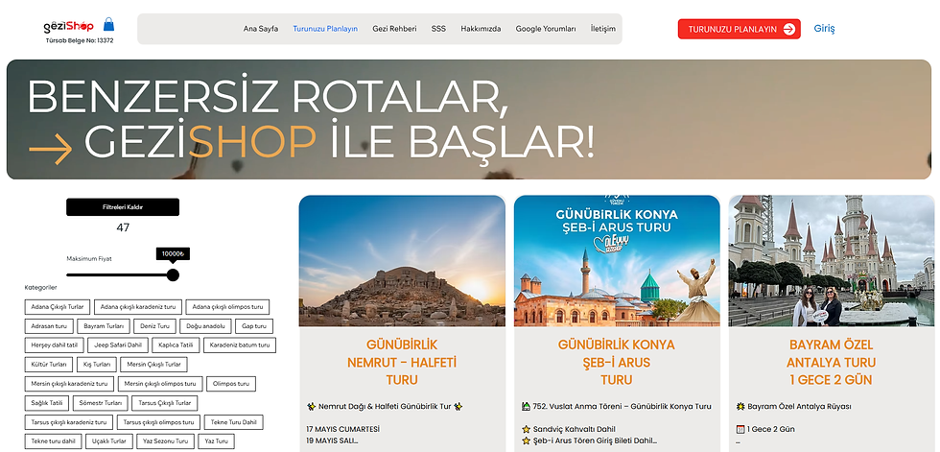This screenshot has width=940, height=452.
Task: Open the İletişim page
Action: click(602, 29)
